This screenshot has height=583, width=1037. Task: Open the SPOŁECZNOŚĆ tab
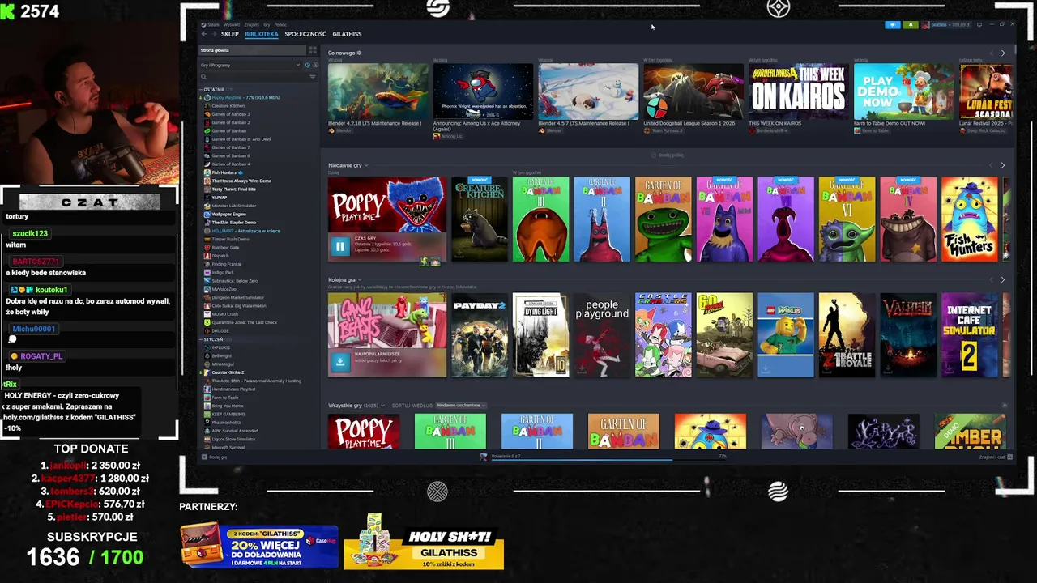point(305,34)
